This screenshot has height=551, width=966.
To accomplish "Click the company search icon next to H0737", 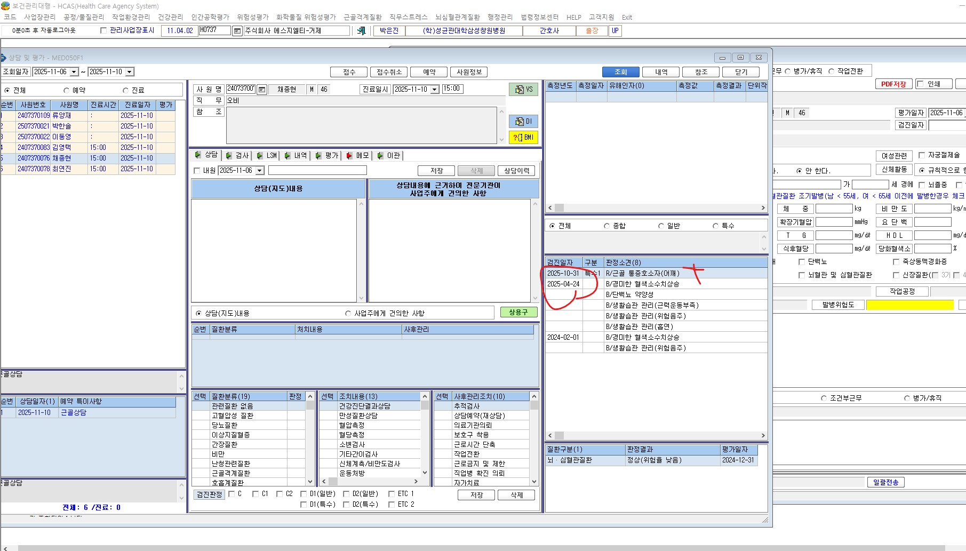I will click(x=237, y=31).
